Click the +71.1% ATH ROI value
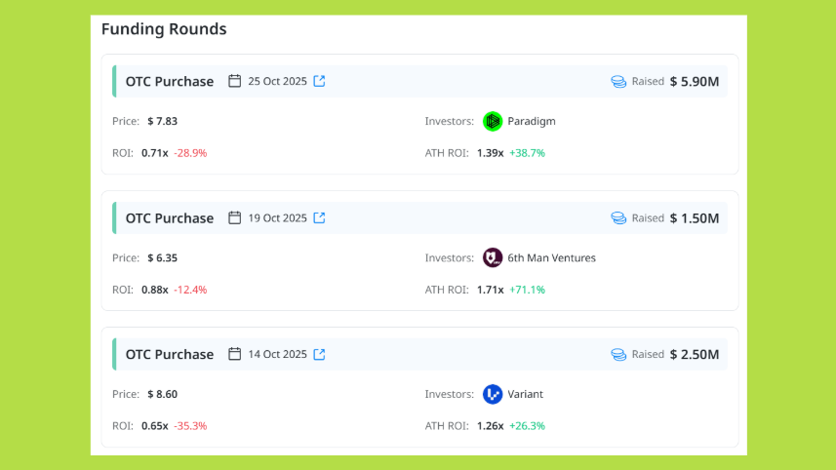836x470 pixels. (x=527, y=290)
